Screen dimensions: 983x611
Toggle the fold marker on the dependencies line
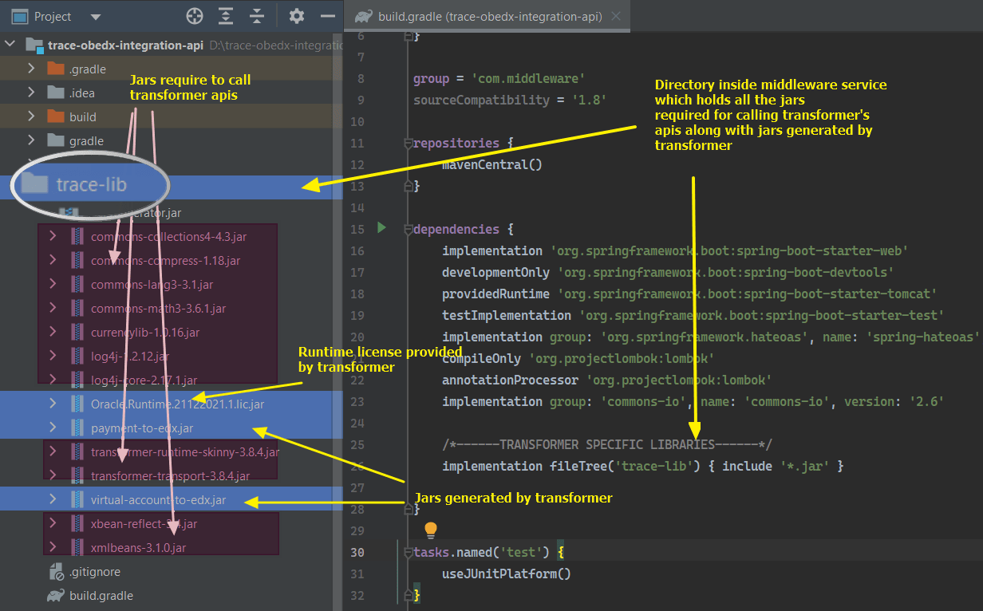(x=409, y=230)
